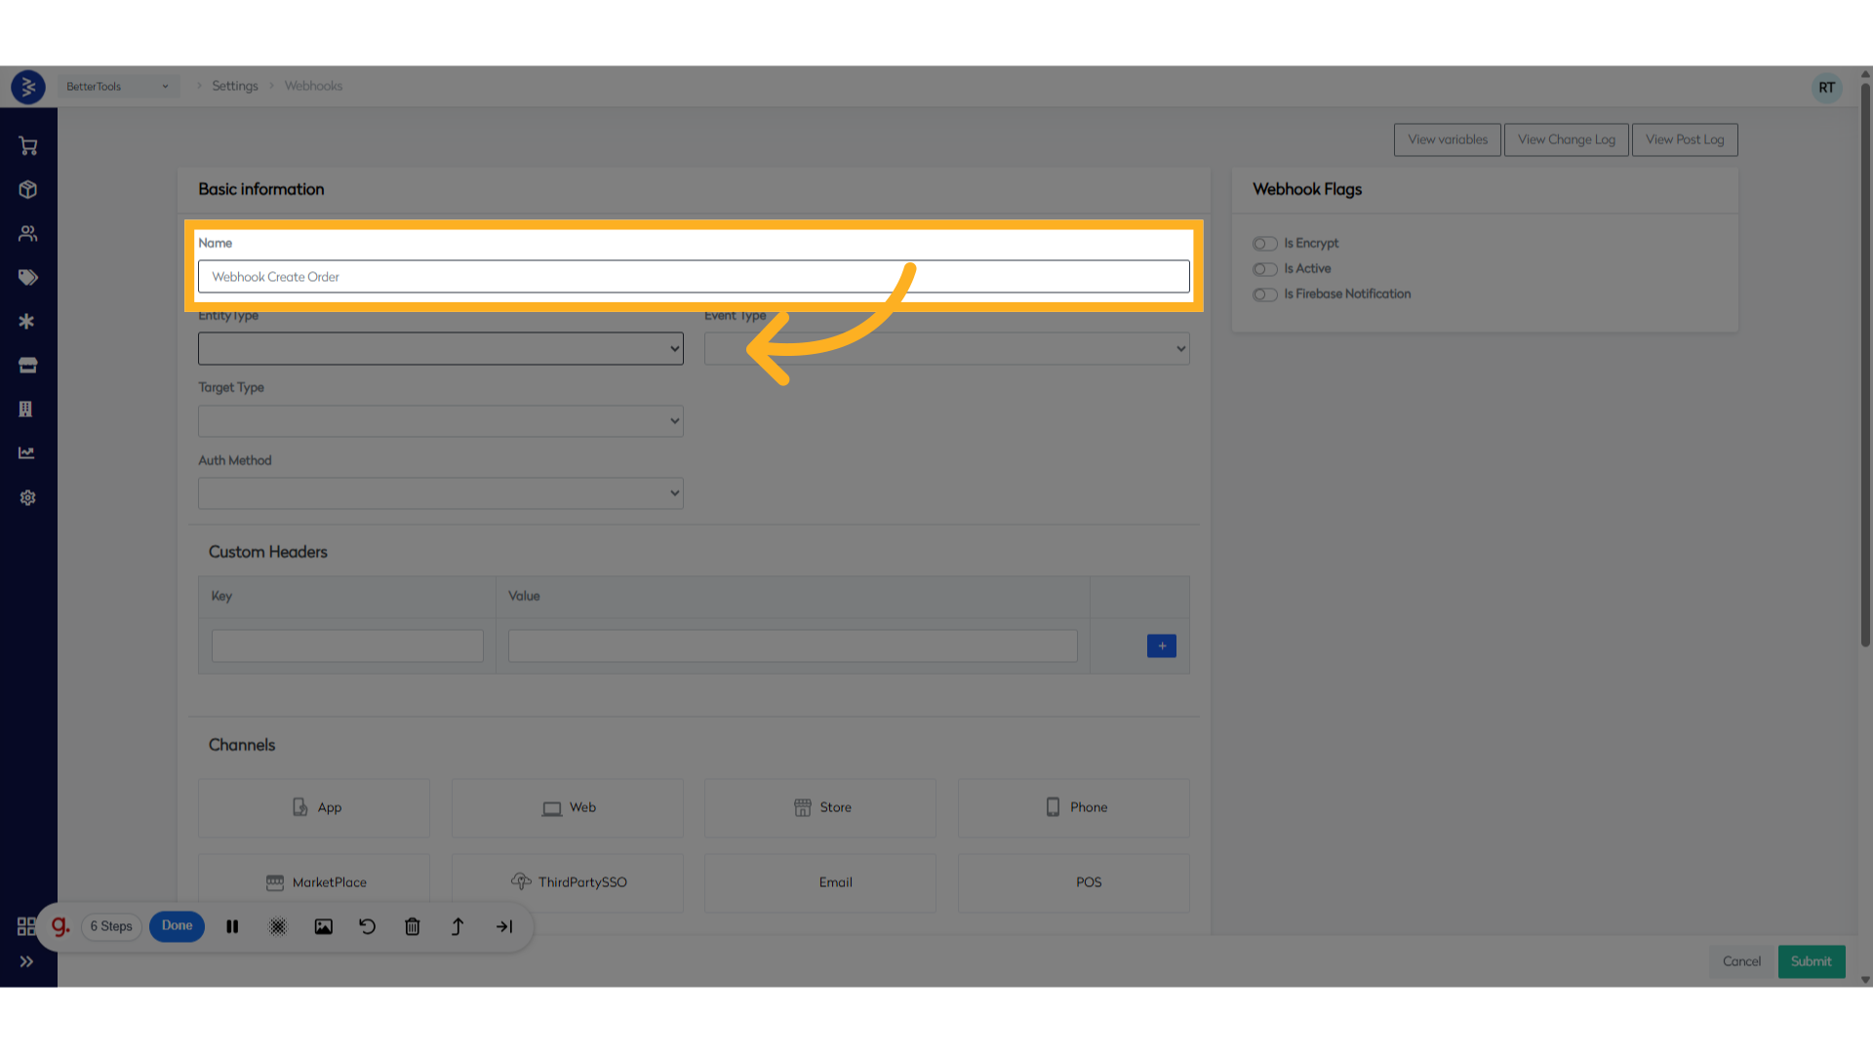
Task: Open the Settings breadcrumb item
Action: pyautogui.click(x=234, y=86)
